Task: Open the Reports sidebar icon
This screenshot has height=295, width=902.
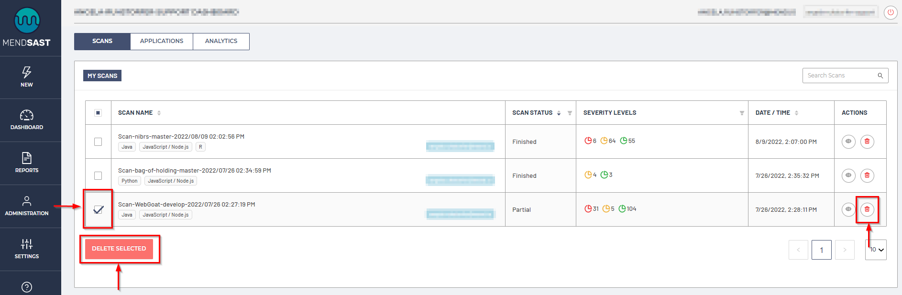Action: click(x=27, y=158)
